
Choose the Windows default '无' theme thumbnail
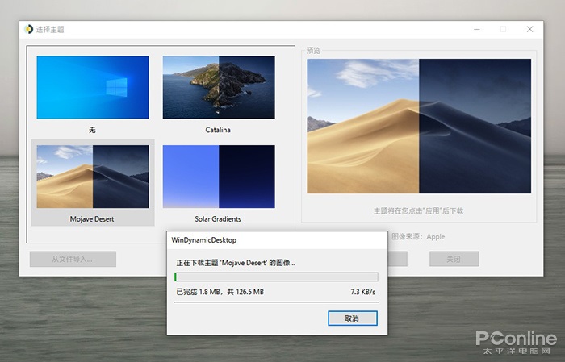pyautogui.click(x=92, y=87)
